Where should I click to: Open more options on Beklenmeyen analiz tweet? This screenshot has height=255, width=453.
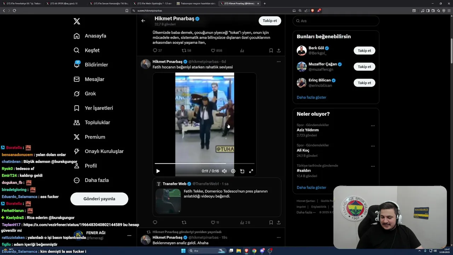coord(279,237)
